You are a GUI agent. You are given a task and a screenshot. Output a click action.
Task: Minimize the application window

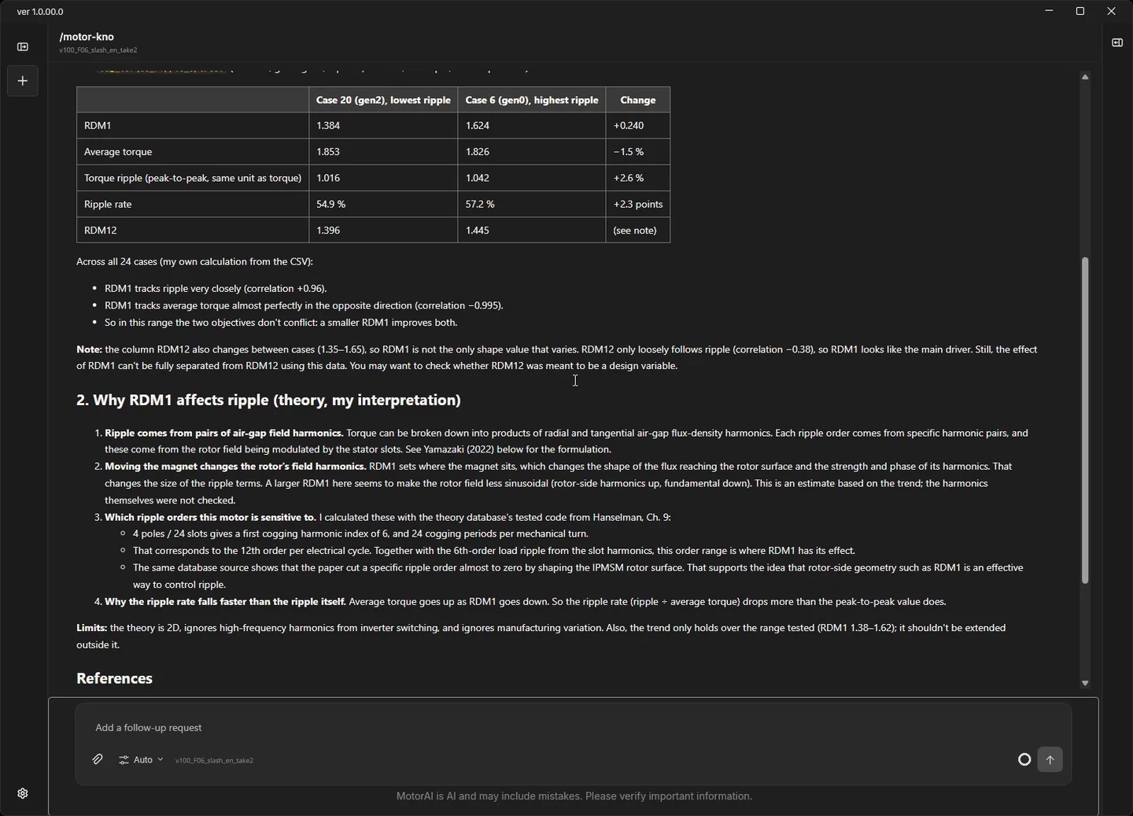1049,11
